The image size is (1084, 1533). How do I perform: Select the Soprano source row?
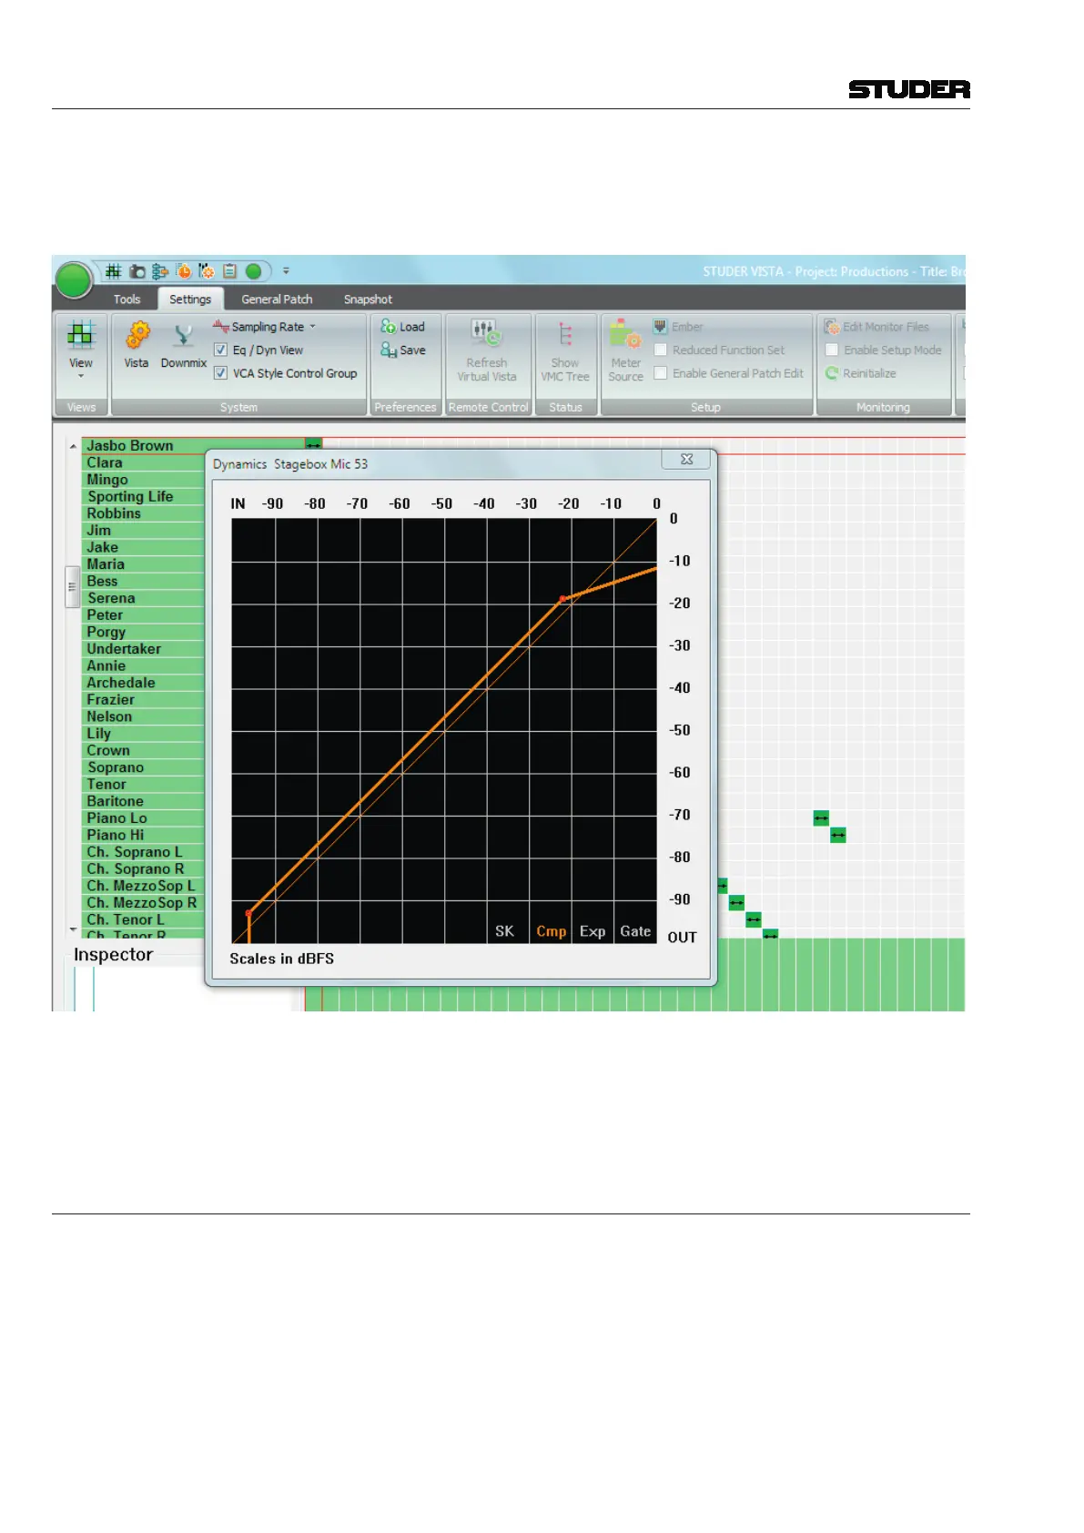point(144,767)
